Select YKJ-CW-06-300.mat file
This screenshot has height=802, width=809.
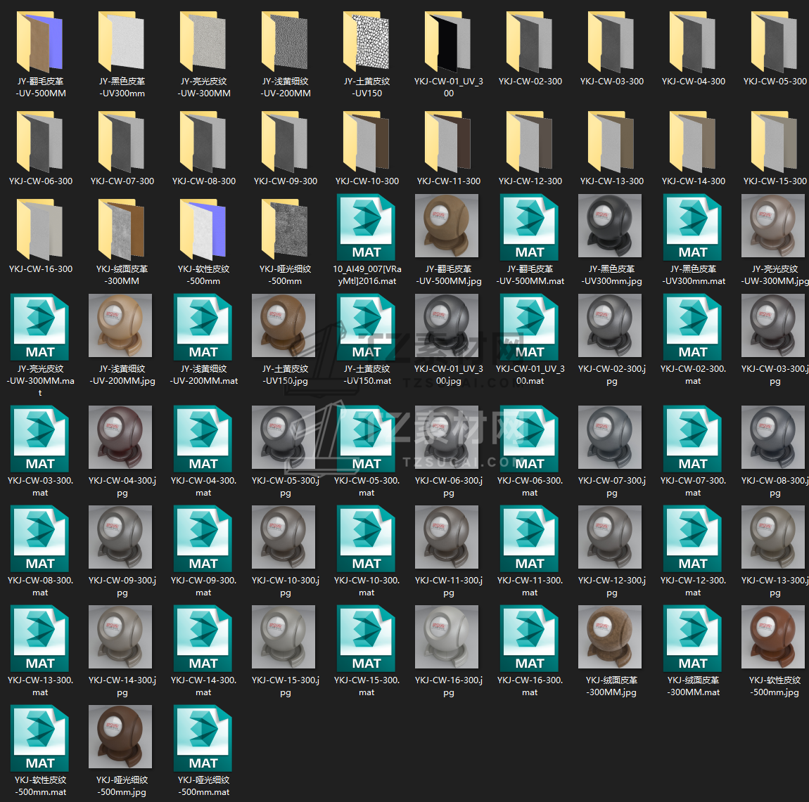[x=529, y=439]
